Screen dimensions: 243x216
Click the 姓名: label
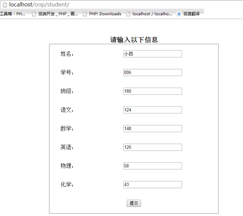tap(67, 54)
